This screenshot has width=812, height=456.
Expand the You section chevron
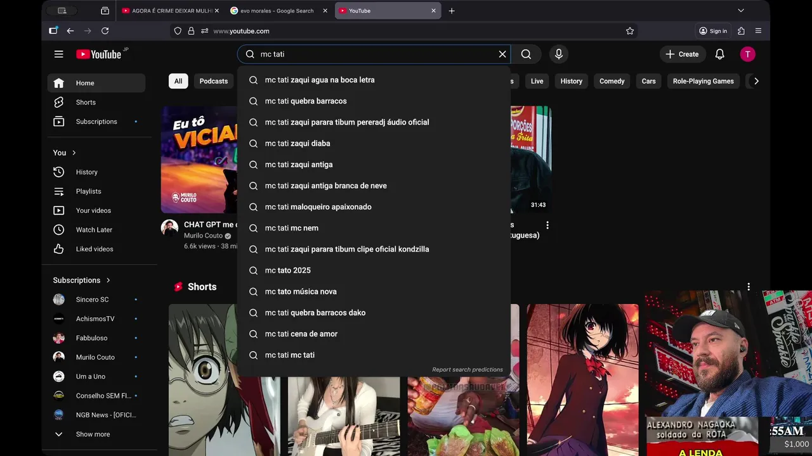[74, 153]
